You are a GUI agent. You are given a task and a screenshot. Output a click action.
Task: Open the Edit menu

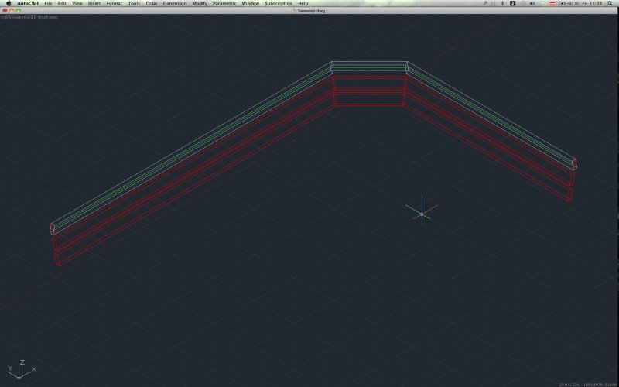[62, 3]
